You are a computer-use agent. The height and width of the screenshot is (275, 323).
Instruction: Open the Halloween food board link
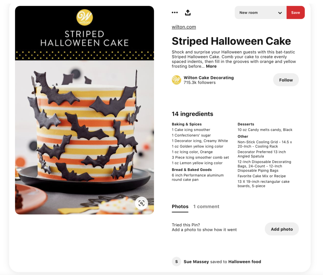click(245, 262)
